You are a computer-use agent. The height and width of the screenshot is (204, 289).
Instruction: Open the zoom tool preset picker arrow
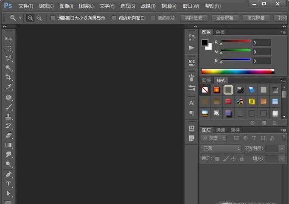[x=20, y=18]
